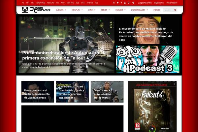
Task: Expand the CINE menu dropdown
Action: click(x=92, y=10)
